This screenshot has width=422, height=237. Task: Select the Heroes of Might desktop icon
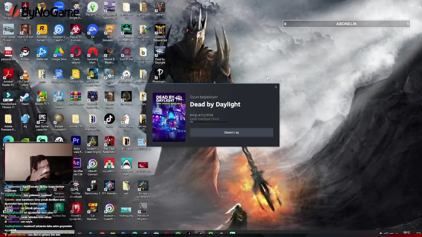(x=143, y=212)
